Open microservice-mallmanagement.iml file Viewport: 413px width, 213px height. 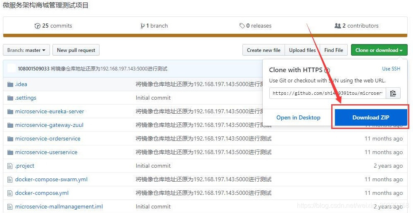tap(59, 207)
